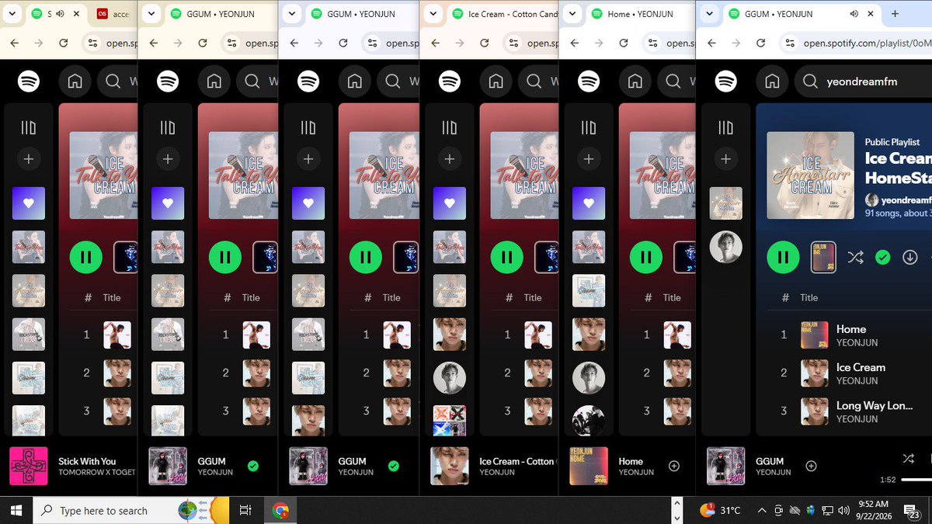This screenshot has width=932, height=524.
Task: Toggle shuffle in rightmost window player bar
Action: [x=909, y=459]
